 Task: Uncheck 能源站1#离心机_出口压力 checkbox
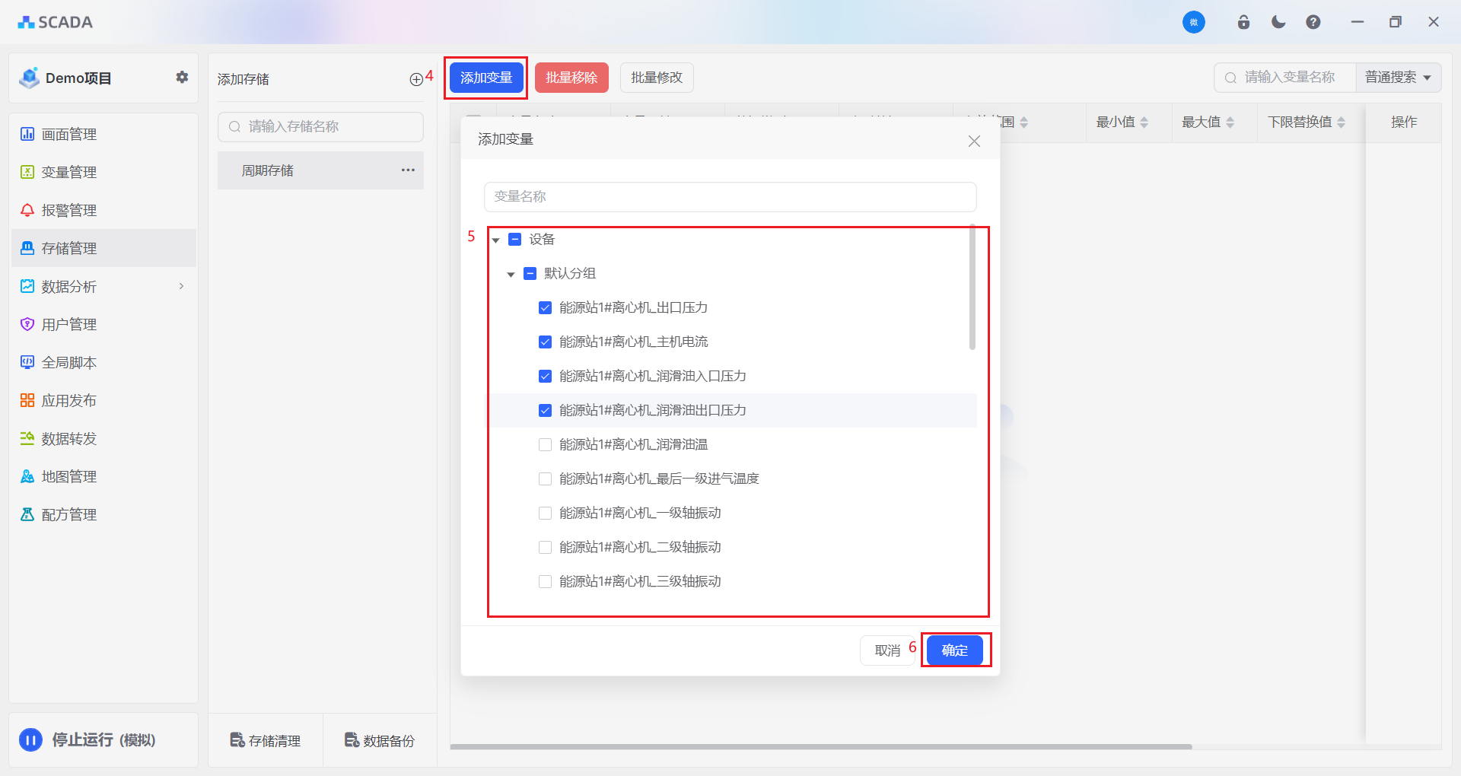pos(545,307)
